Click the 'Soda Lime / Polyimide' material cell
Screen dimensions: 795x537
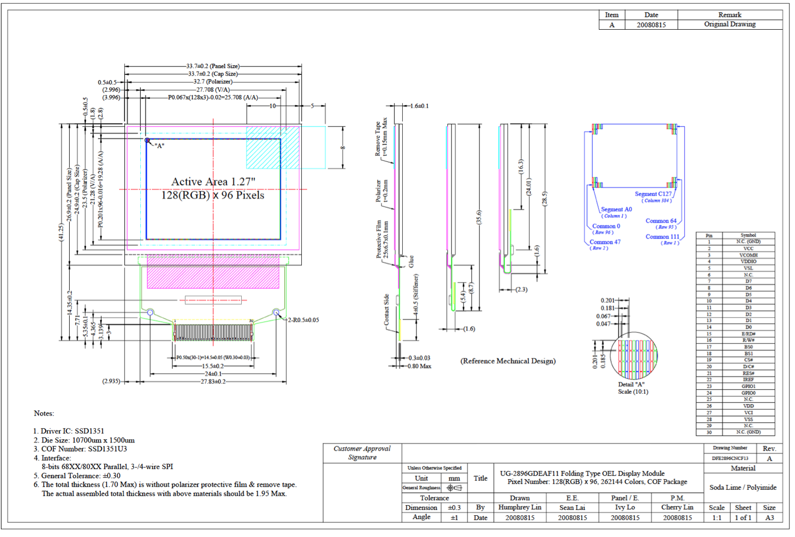[x=743, y=488]
